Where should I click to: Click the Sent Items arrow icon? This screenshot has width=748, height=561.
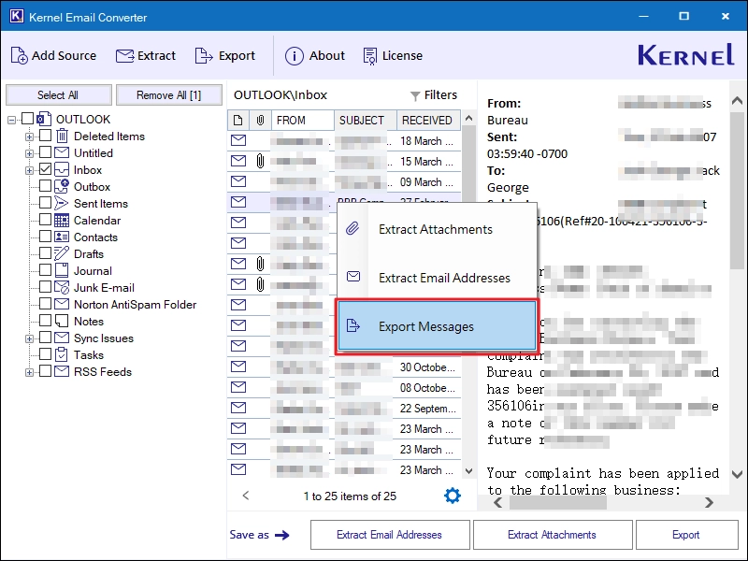61,203
